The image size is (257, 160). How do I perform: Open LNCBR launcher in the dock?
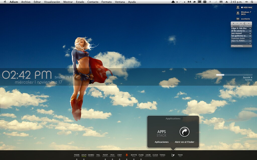click(148, 155)
